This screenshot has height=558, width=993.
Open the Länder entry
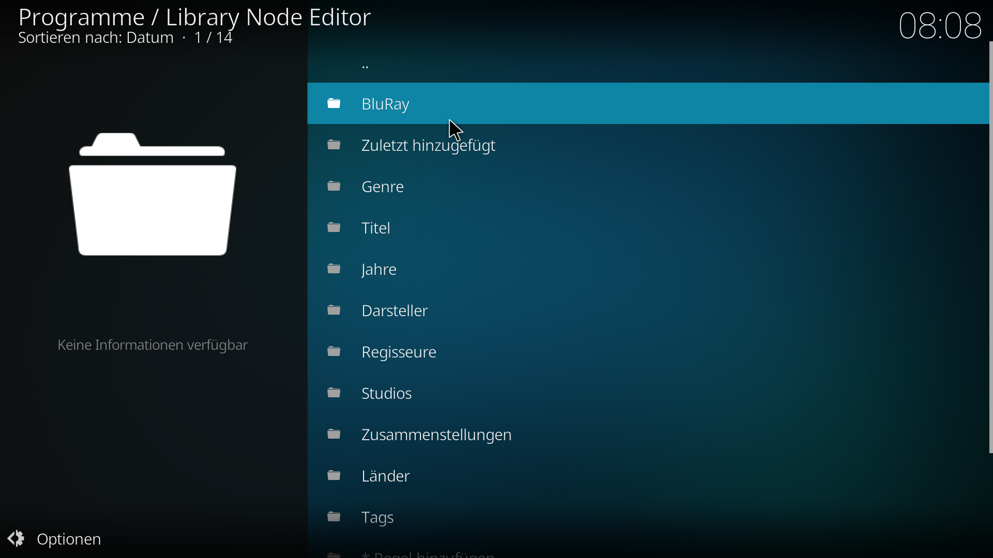click(649, 476)
